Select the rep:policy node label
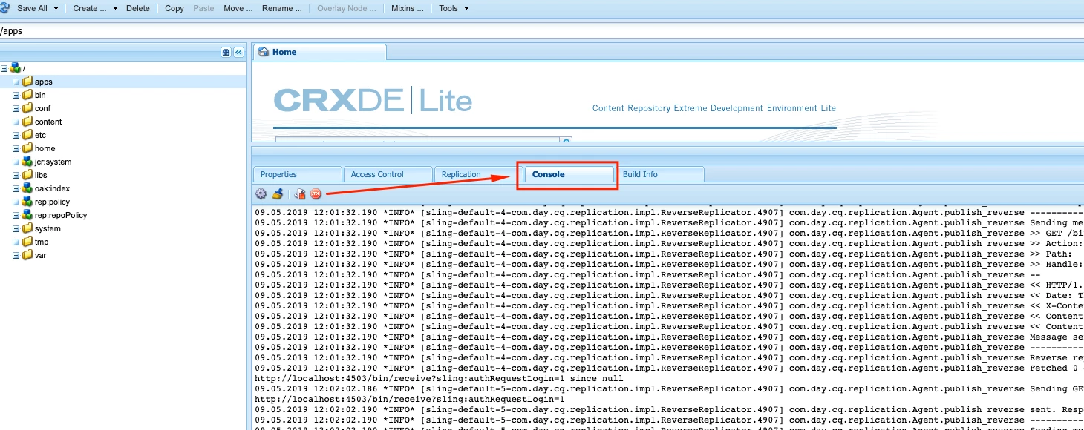The height and width of the screenshot is (430, 1084). [52, 202]
